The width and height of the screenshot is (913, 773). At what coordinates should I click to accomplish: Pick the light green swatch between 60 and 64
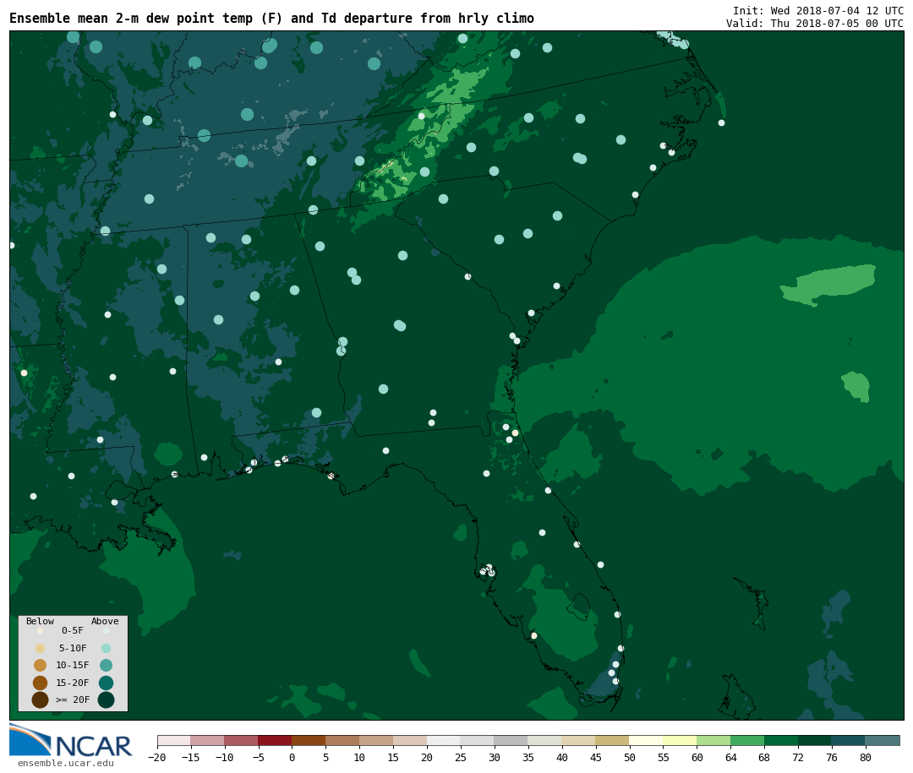coord(714,740)
